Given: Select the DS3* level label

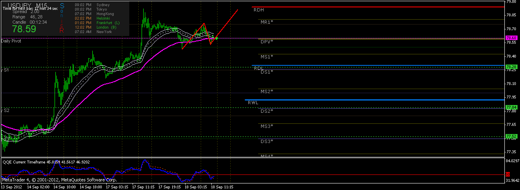Looking at the screenshot, I should pyautogui.click(x=267, y=141).
